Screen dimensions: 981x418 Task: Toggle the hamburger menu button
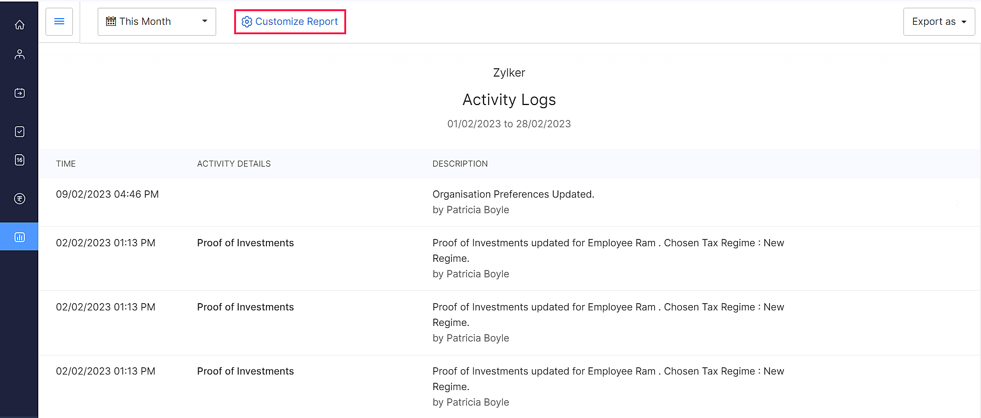point(59,22)
